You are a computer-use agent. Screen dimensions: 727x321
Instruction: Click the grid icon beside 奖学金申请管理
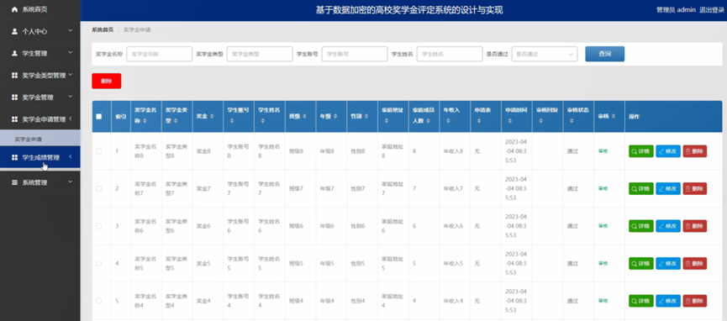click(x=14, y=119)
